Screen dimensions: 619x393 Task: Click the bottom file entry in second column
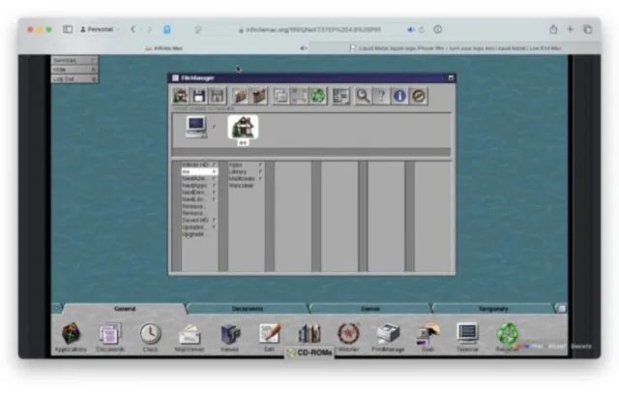point(246,185)
